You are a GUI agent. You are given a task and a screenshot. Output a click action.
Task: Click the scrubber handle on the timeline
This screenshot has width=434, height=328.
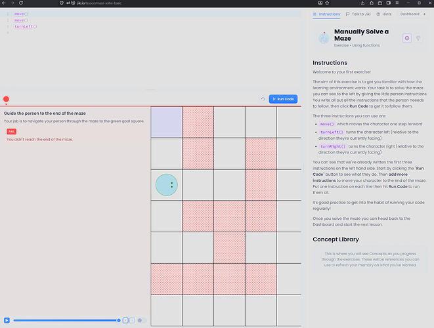pyautogui.click(x=119, y=320)
